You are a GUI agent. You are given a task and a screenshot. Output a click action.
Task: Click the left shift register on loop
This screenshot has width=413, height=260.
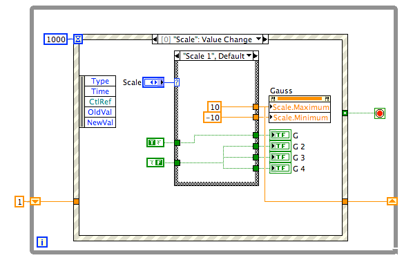pos(35,202)
